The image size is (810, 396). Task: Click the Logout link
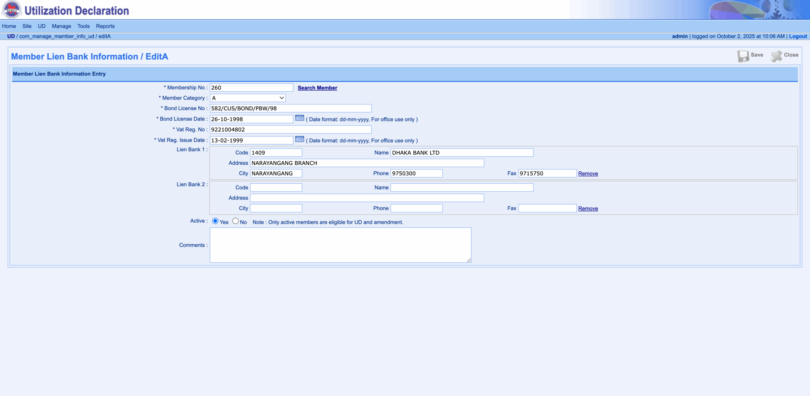coord(798,36)
